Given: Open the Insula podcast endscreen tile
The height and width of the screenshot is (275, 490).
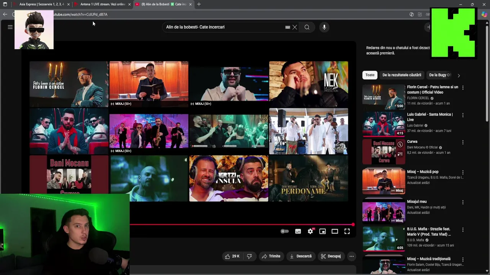Looking at the screenshot, I should click(229, 178).
